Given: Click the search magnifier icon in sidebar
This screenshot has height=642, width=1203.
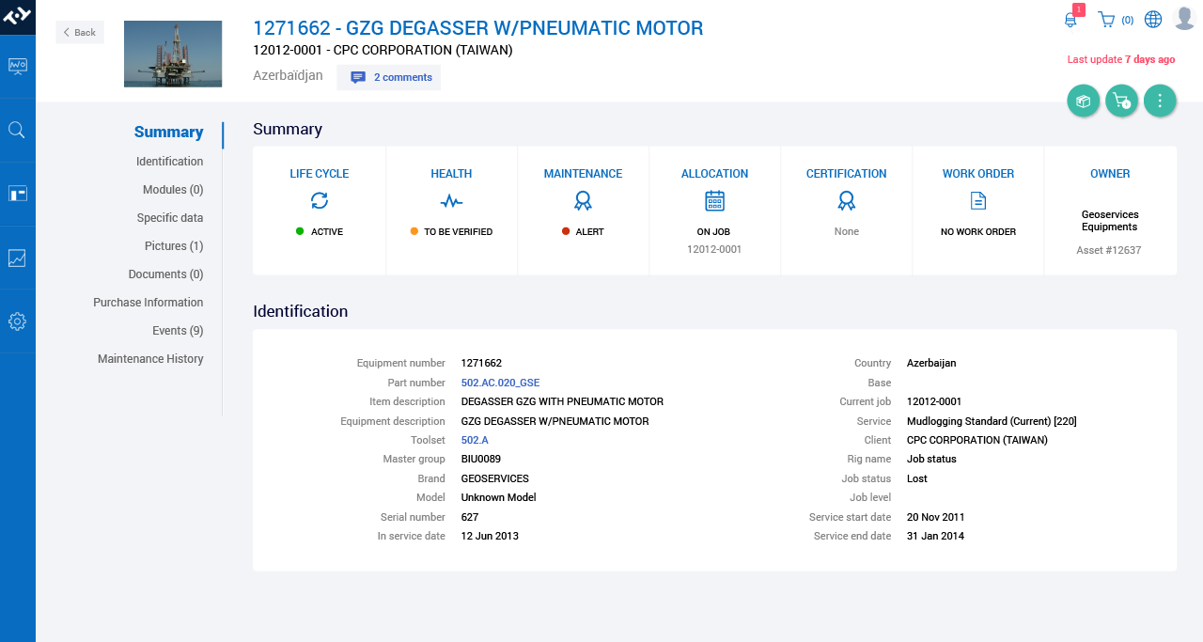Looking at the screenshot, I should coord(17,130).
